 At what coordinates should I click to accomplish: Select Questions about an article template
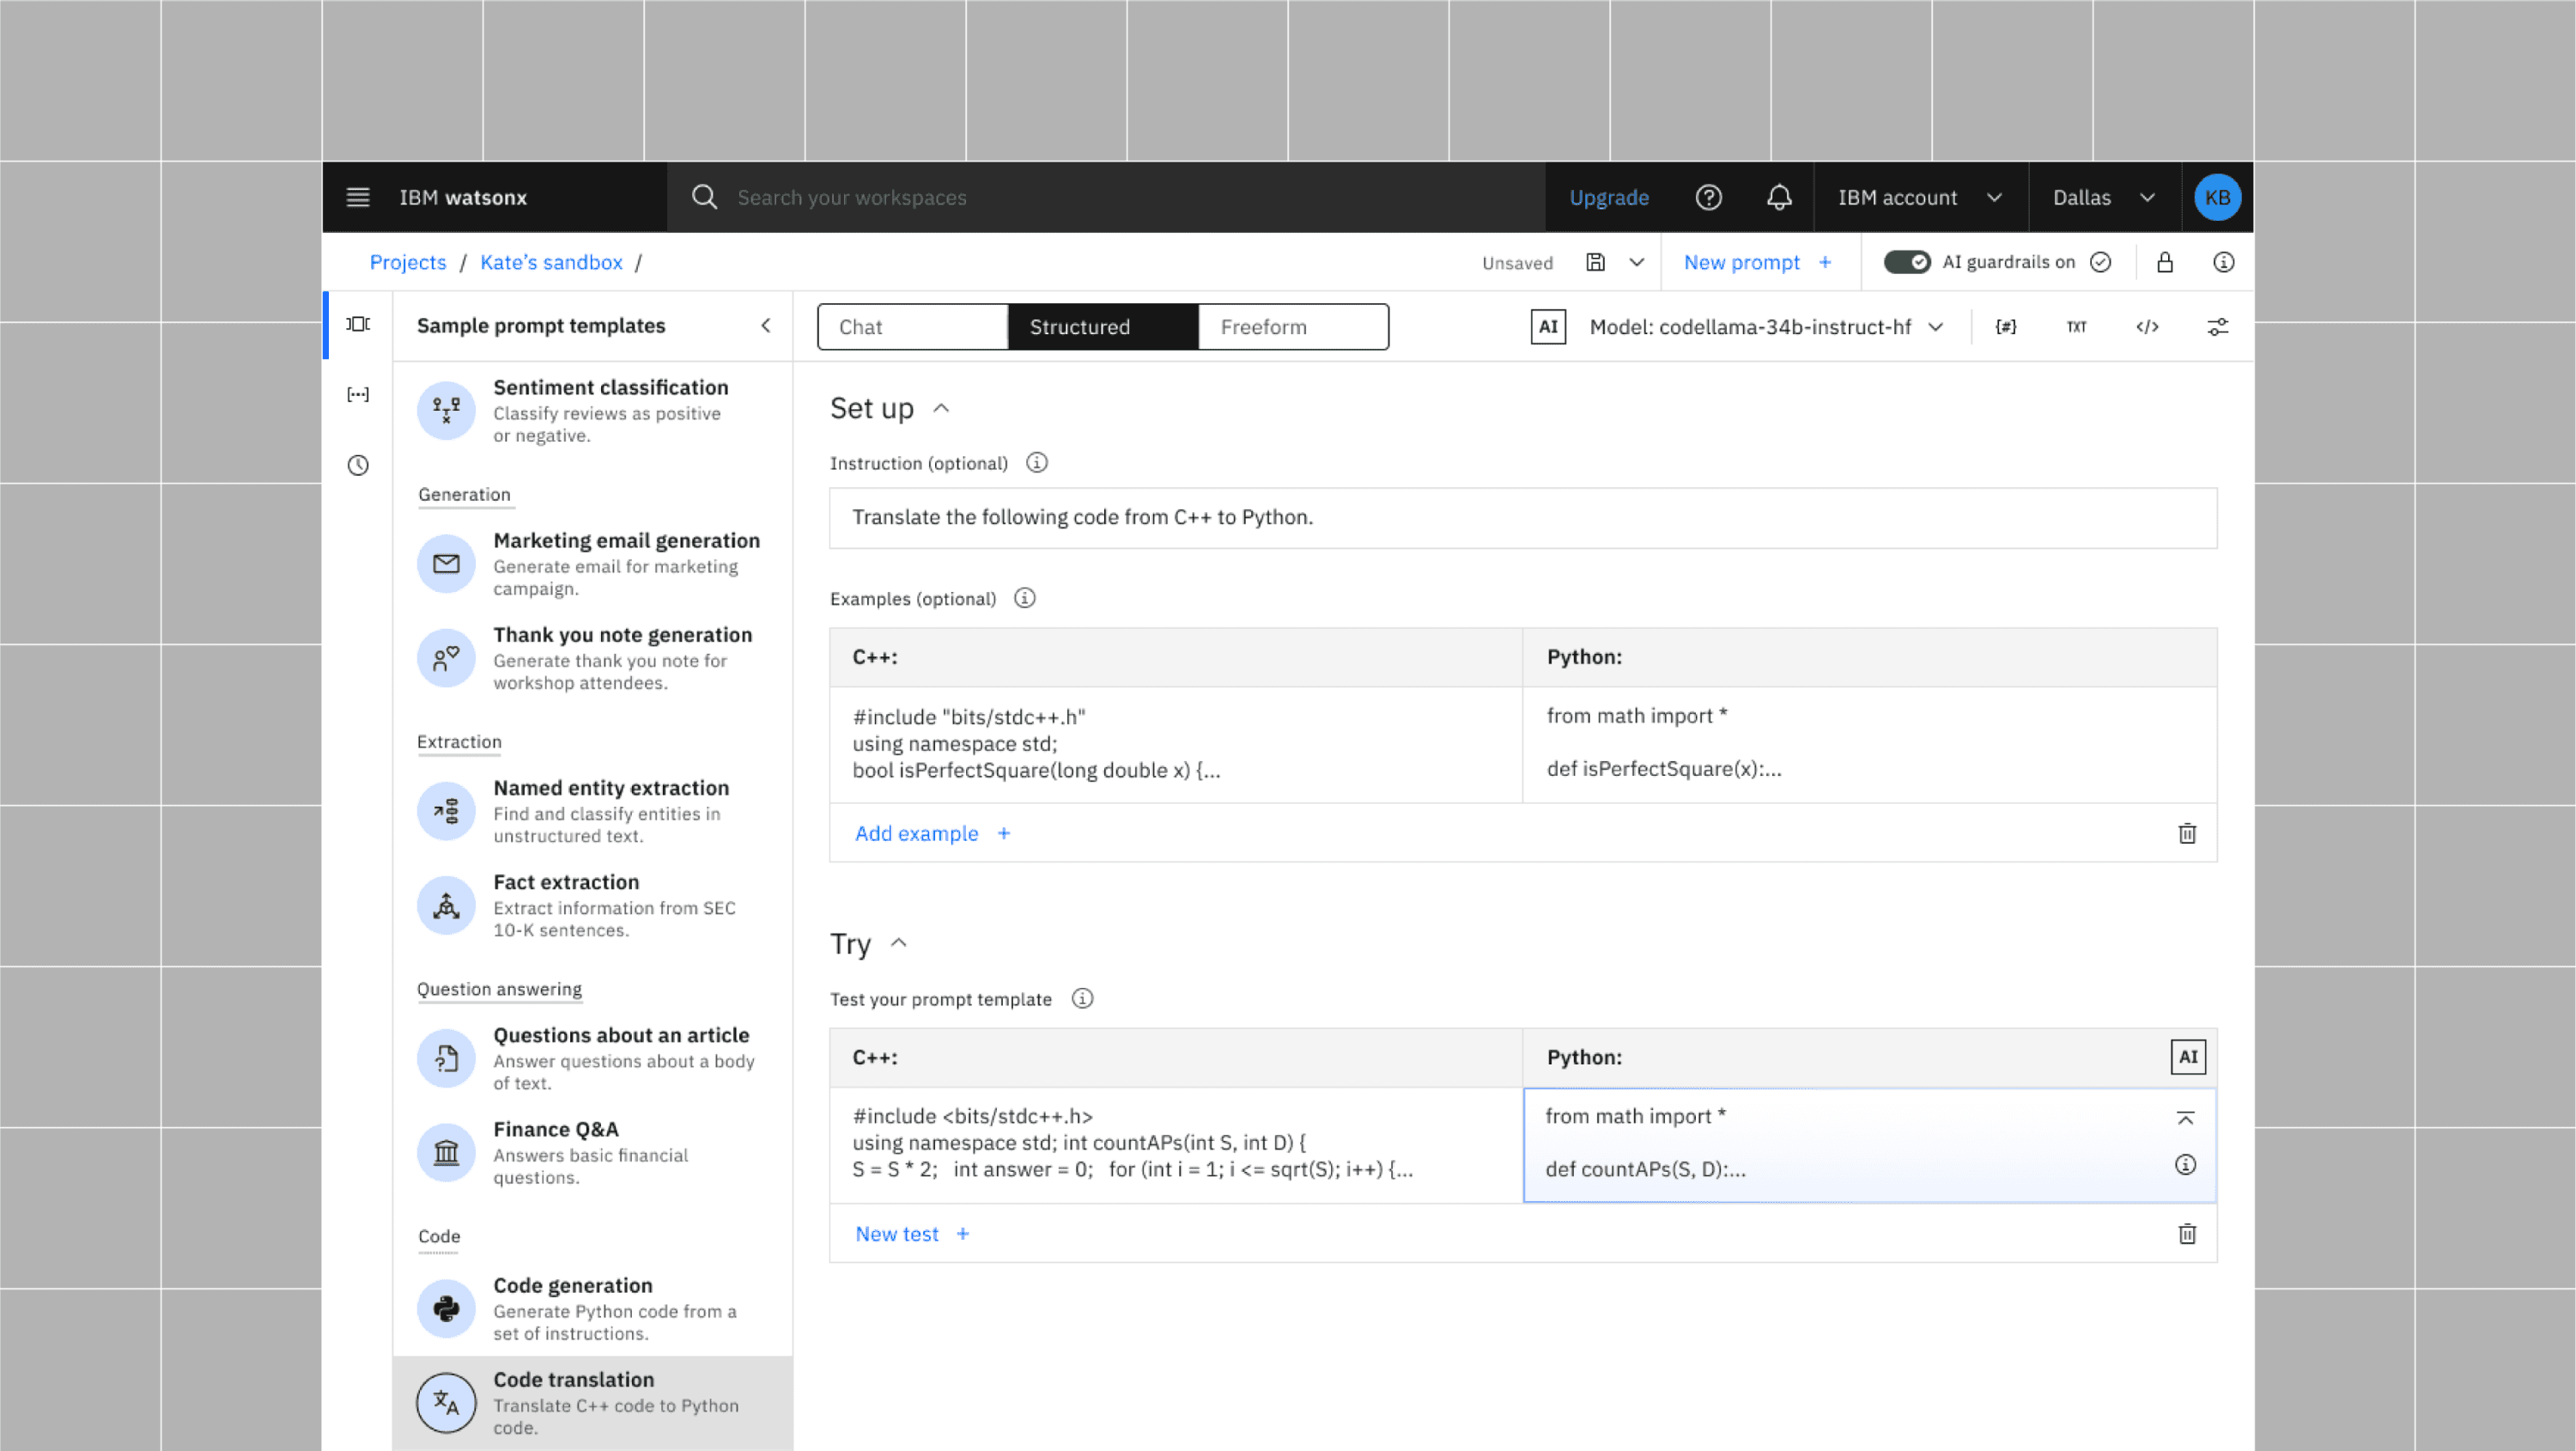coord(593,1058)
